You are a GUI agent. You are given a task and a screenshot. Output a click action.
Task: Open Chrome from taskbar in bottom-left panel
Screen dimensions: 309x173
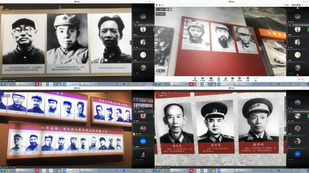tap(58, 170)
